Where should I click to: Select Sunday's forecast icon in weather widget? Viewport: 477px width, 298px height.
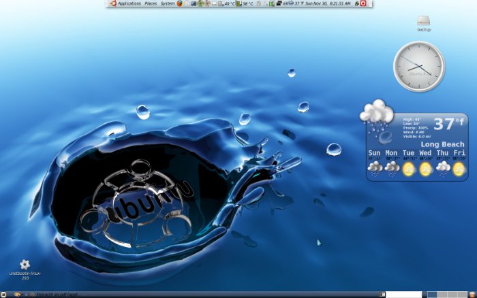[375, 168]
